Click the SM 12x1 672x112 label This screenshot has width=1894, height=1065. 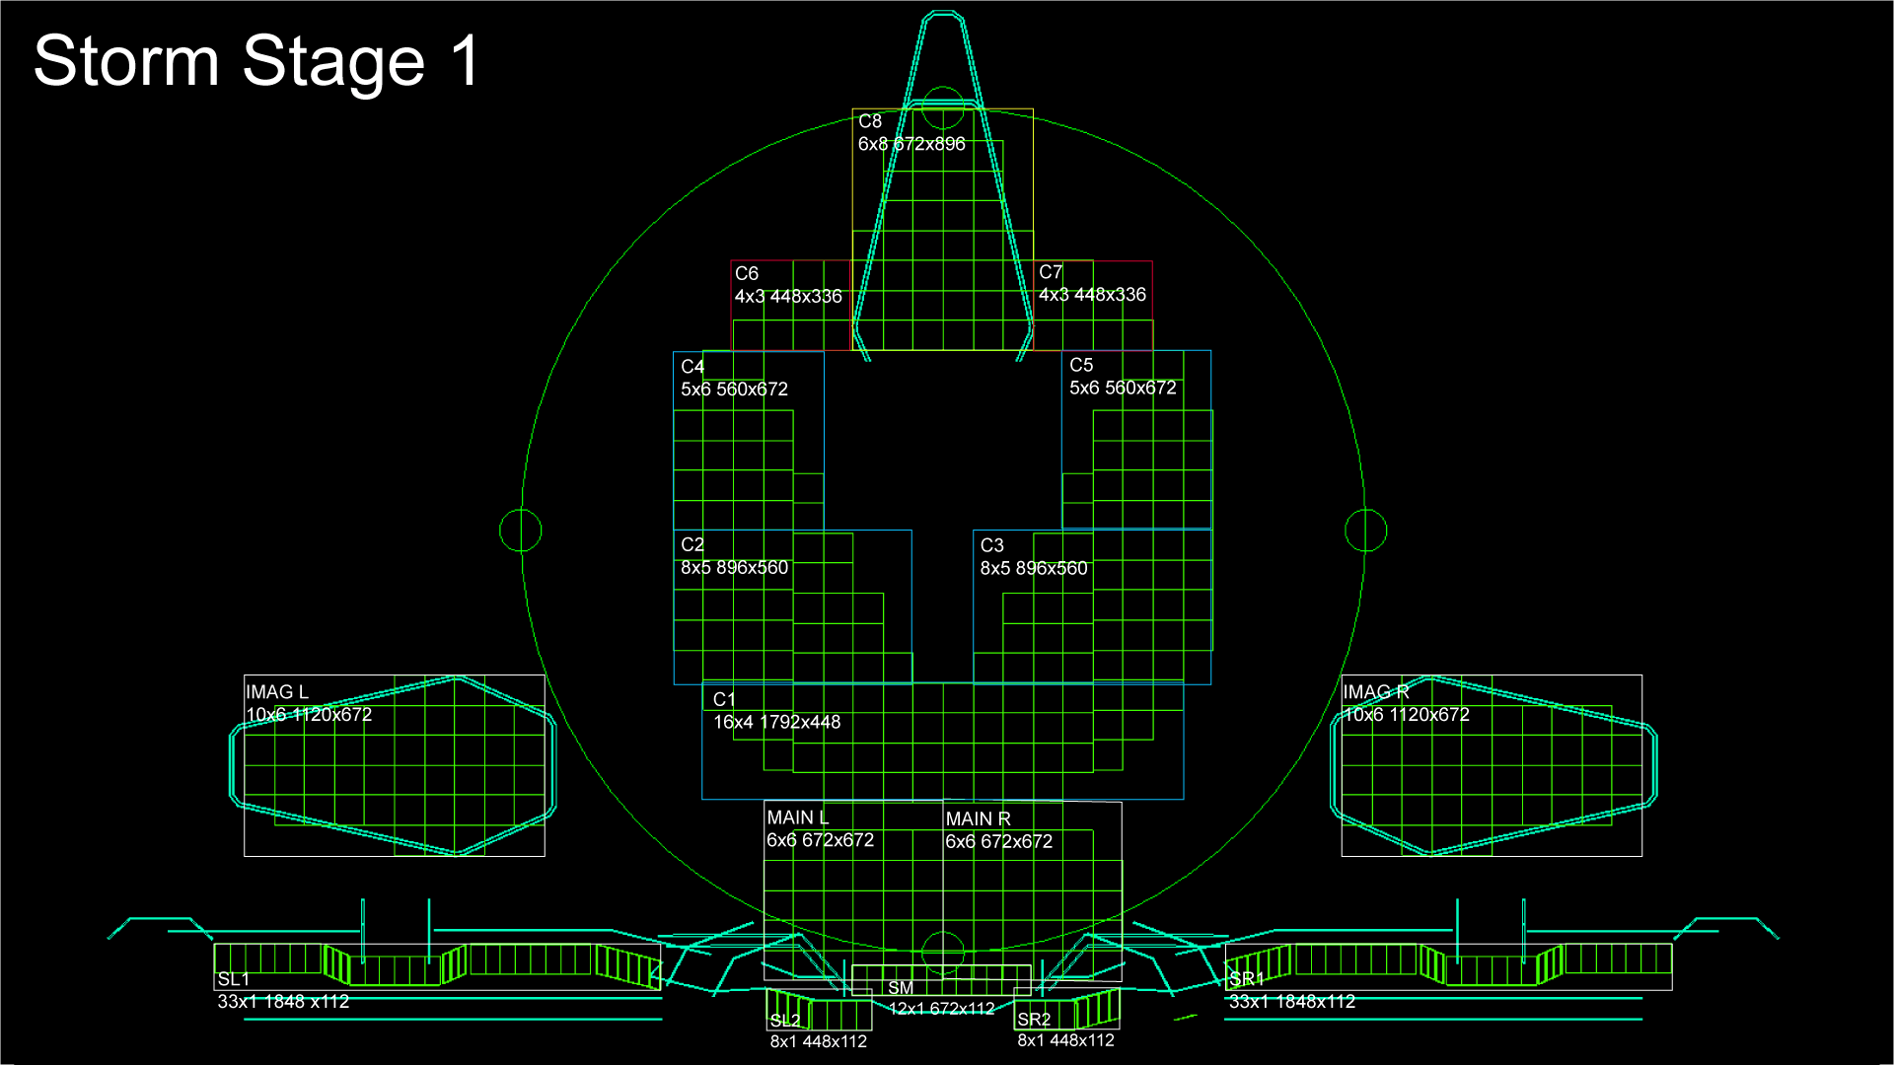click(x=940, y=998)
